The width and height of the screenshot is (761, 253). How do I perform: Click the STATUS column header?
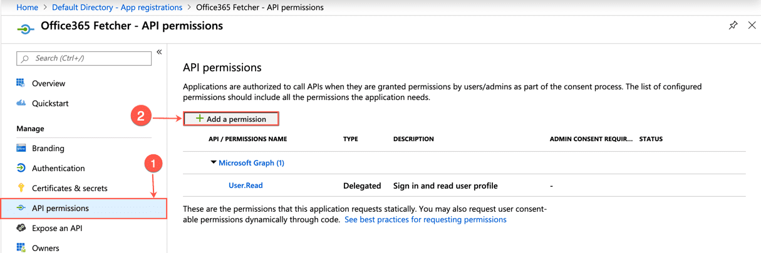pyautogui.click(x=651, y=139)
